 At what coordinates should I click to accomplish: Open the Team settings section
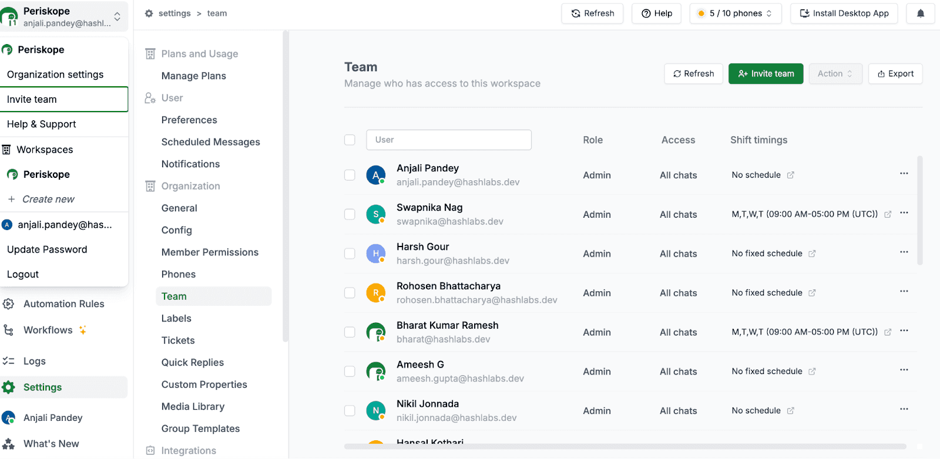tap(213, 296)
